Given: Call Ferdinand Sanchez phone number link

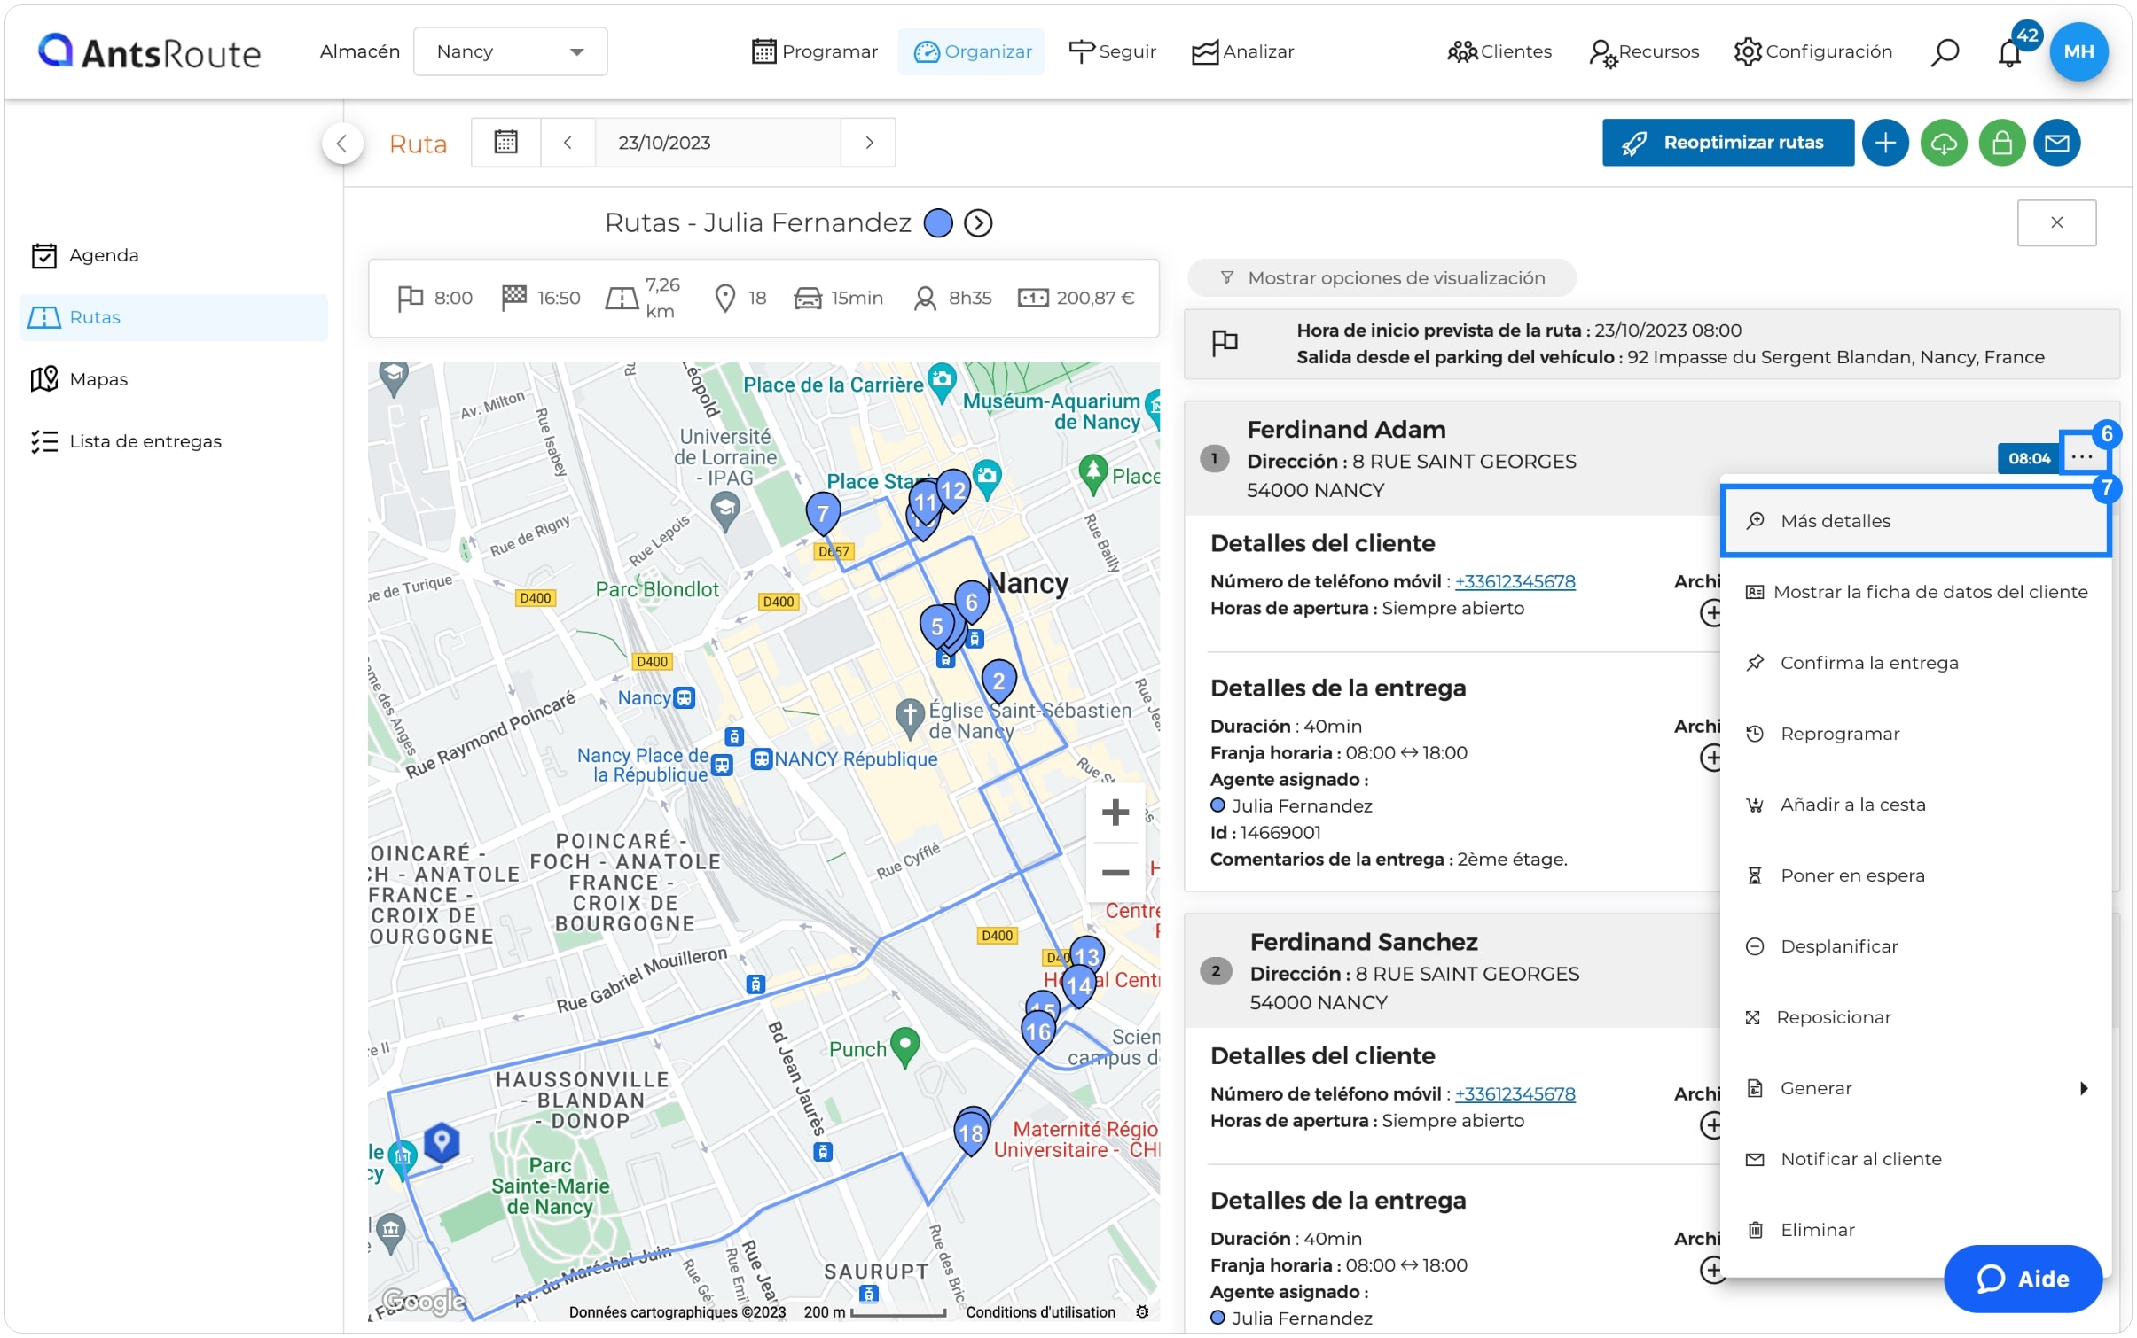Looking at the screenshot, I should pos(1515,1093).
